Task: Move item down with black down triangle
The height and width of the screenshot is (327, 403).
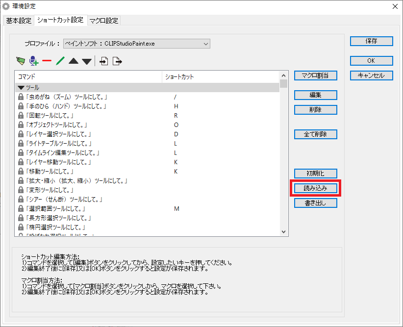Action: point(86,61)
